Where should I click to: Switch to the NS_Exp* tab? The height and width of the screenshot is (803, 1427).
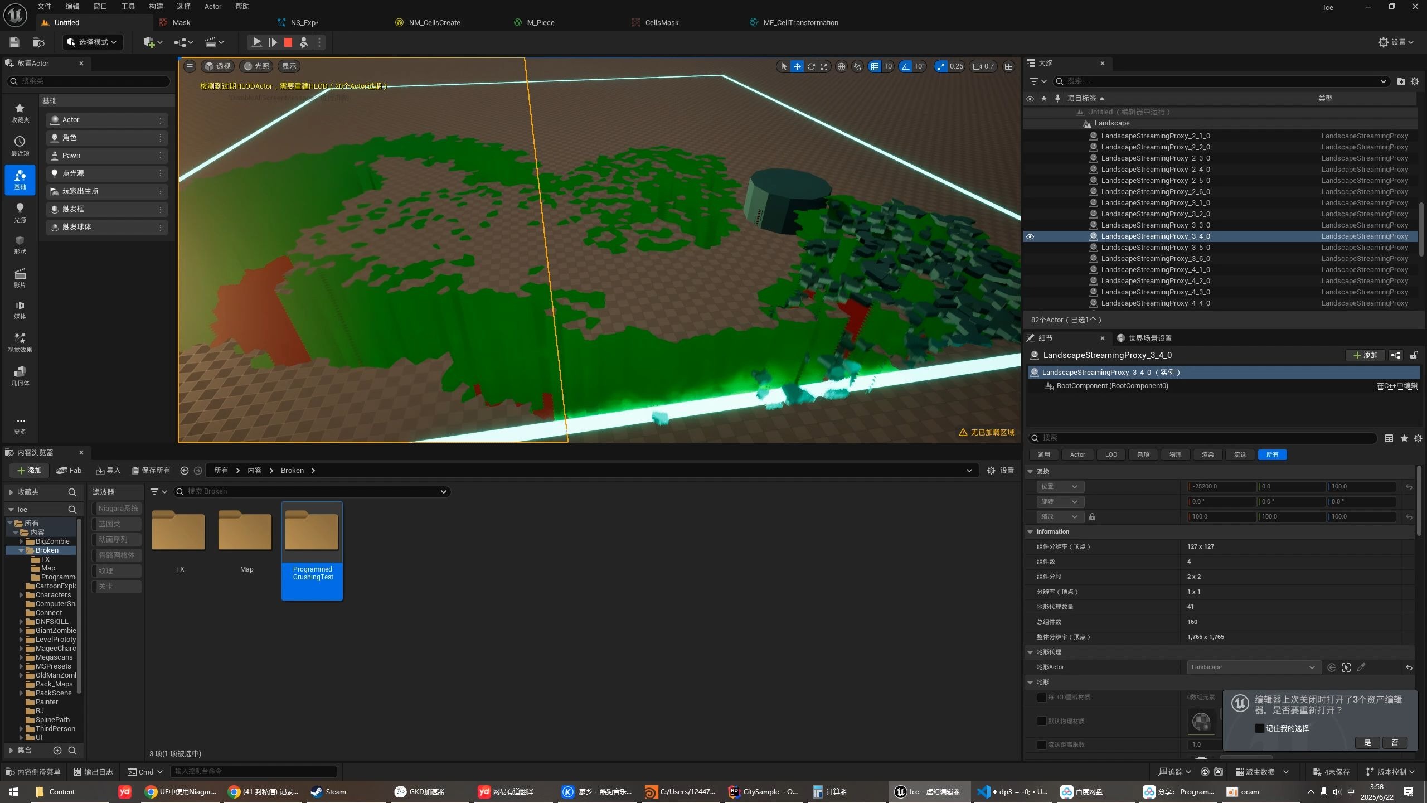304,23
